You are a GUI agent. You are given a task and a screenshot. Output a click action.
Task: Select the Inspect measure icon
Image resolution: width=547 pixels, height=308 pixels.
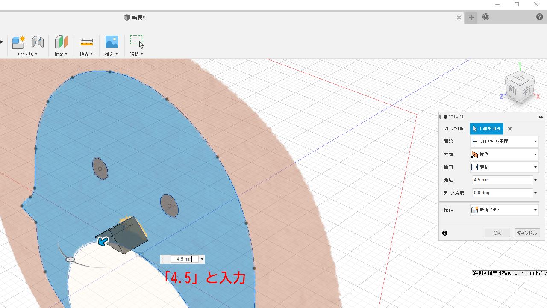[86, 42]
